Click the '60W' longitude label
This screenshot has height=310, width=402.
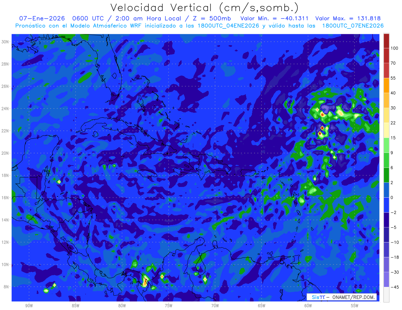click(x=308, y=306)
